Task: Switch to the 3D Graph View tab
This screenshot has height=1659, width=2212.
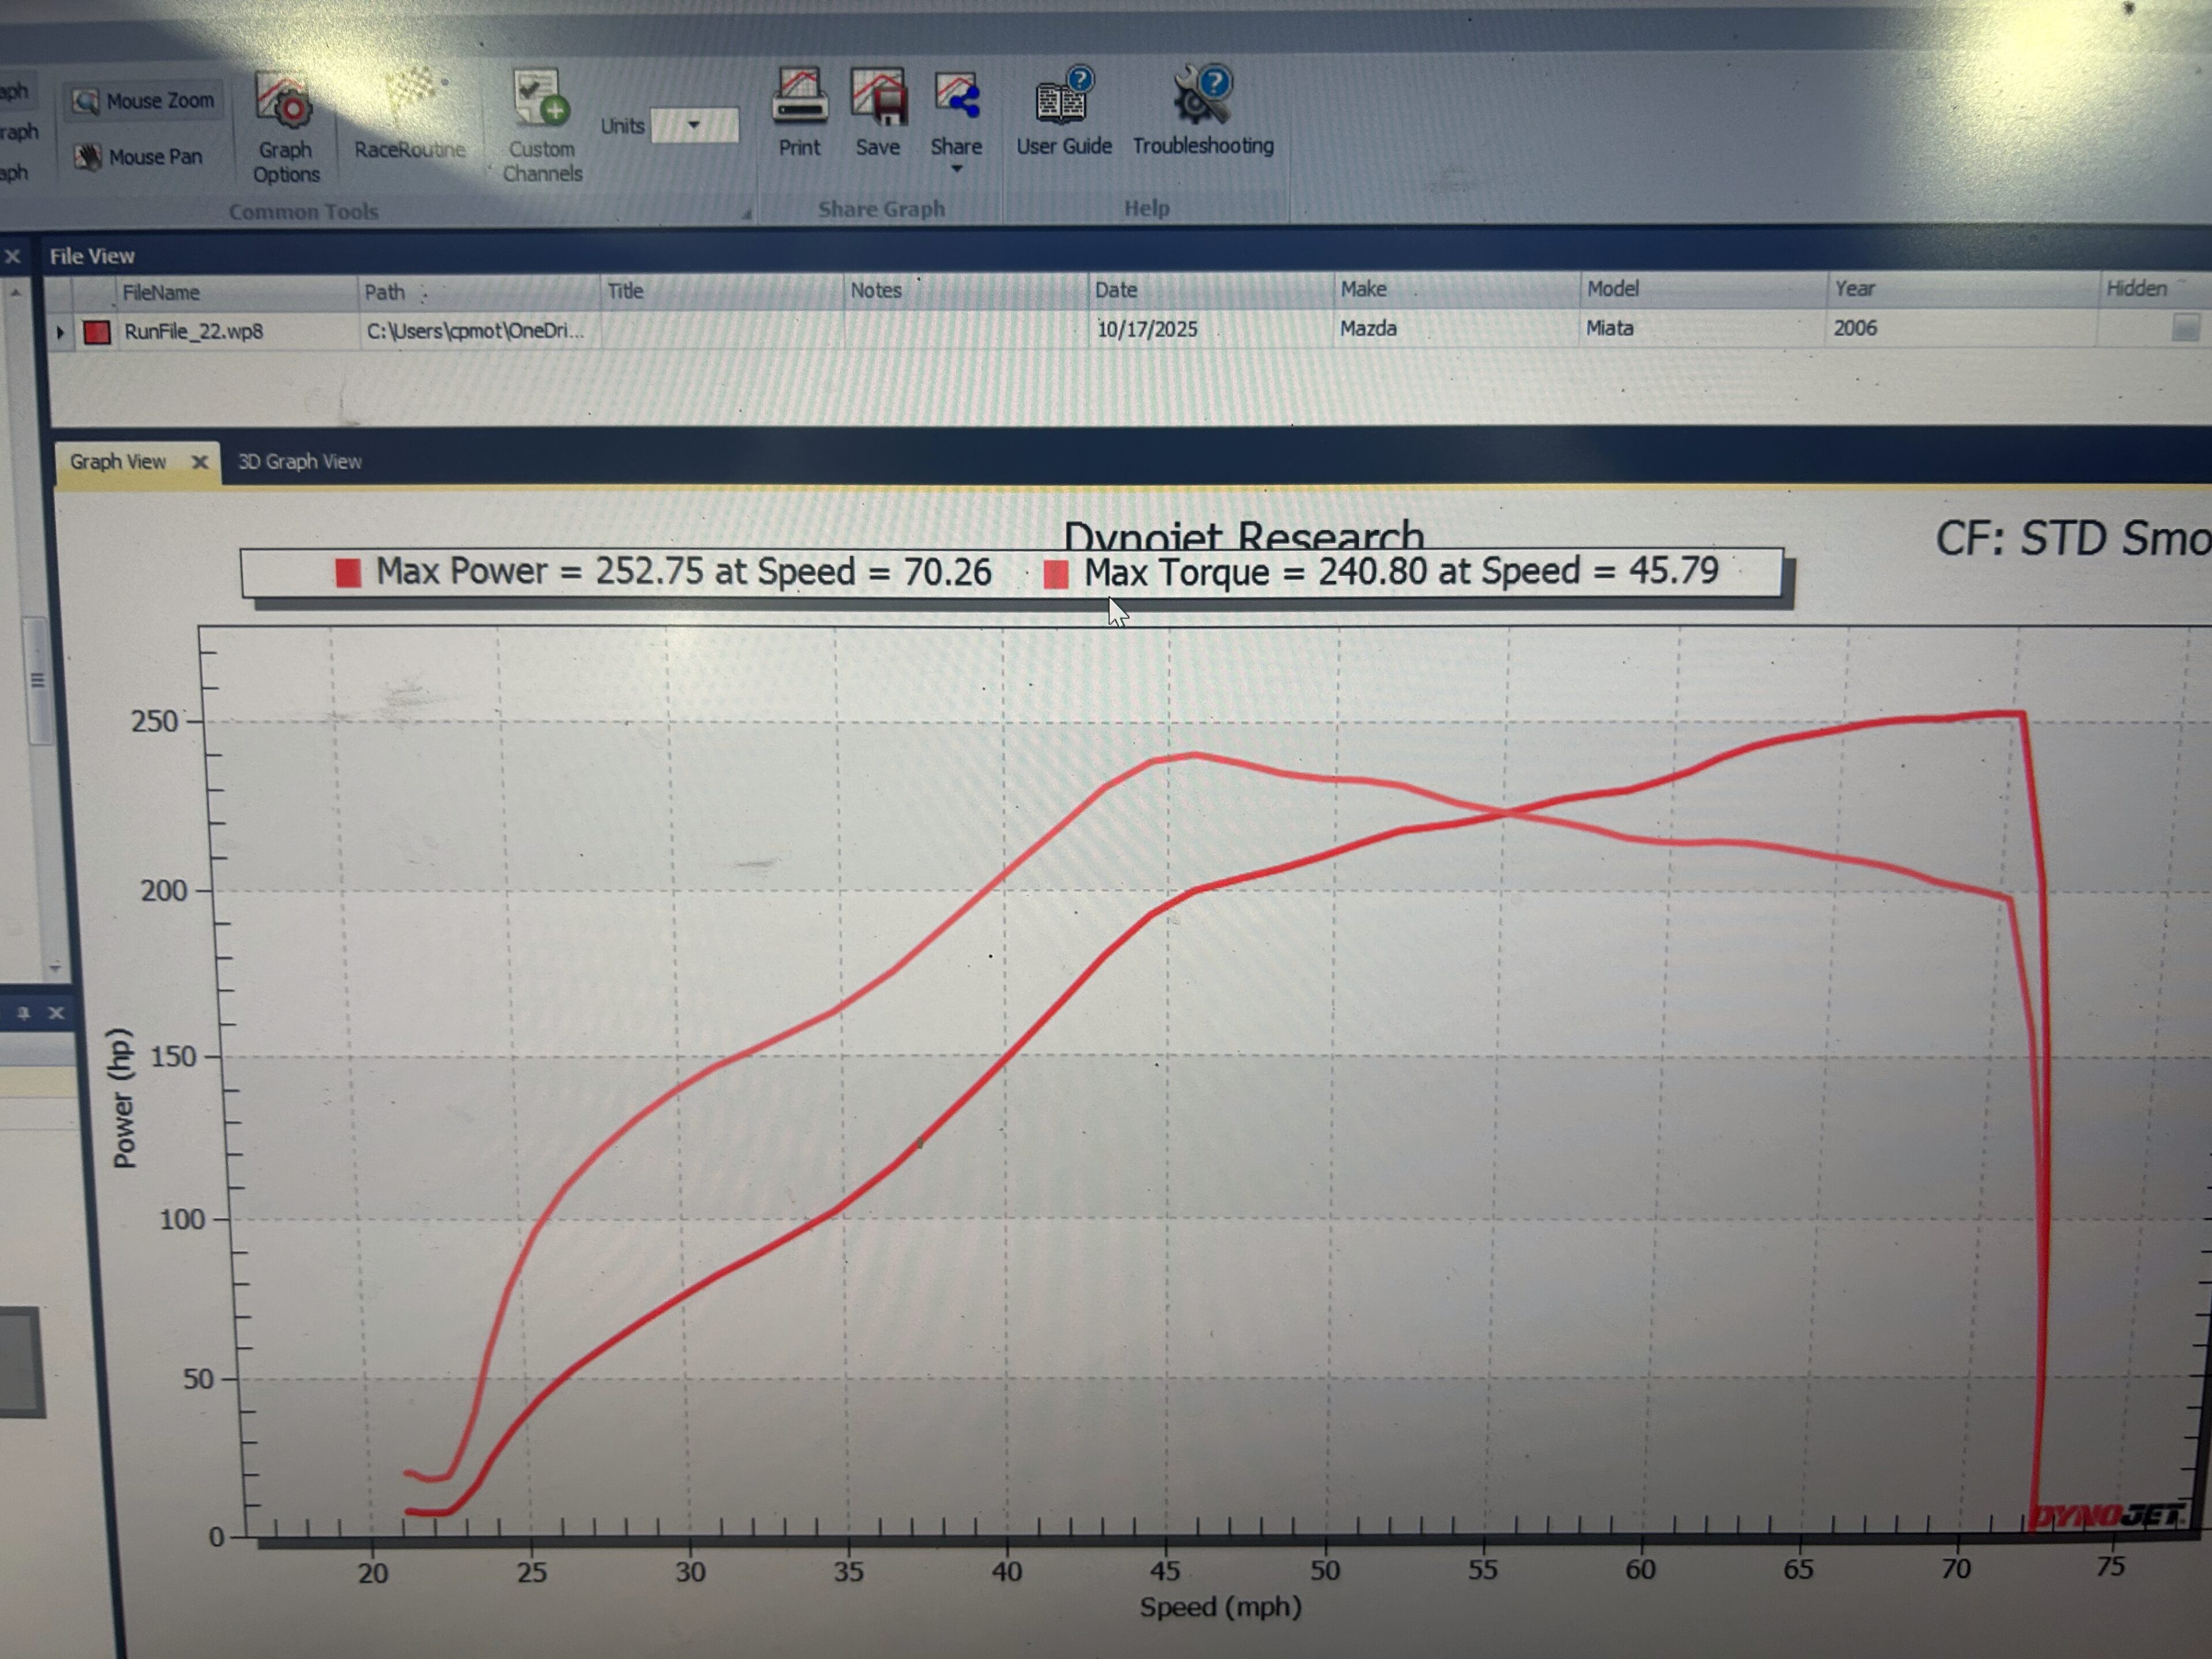Action: (299, 462)
